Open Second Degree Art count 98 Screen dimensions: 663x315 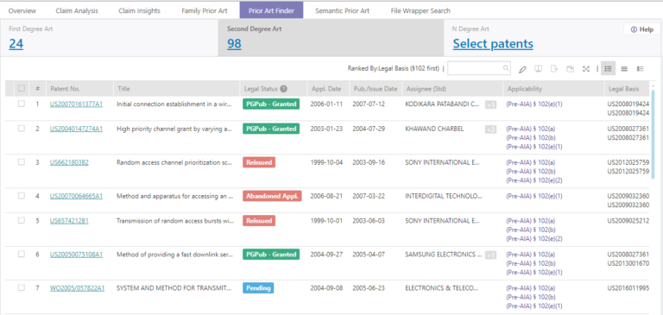click(234, 43)
